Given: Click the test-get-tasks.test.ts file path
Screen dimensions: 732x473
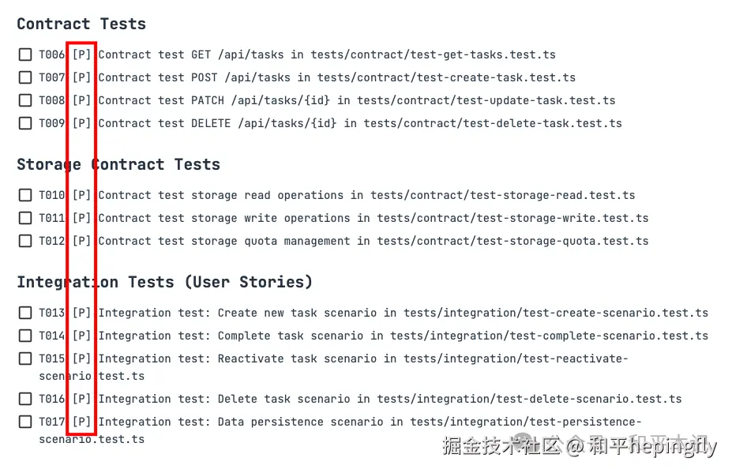Looking at the screenshot, I should [433, 55].
